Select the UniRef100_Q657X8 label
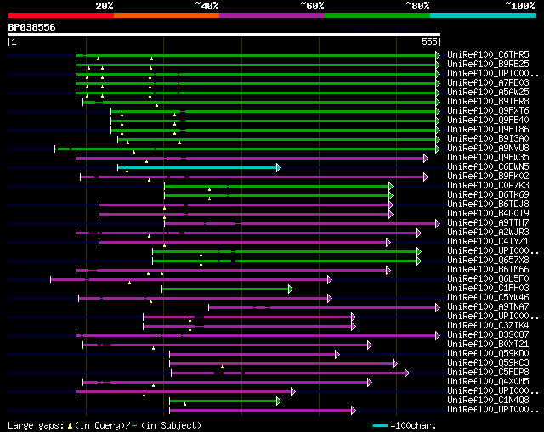The height and width of the screenshot is (432, 544). [x=488, y=261]
